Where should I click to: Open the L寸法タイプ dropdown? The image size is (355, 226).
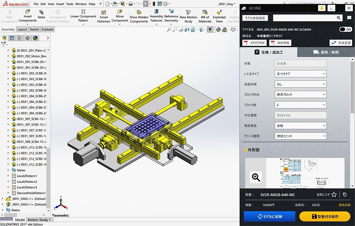click(300, 74)
